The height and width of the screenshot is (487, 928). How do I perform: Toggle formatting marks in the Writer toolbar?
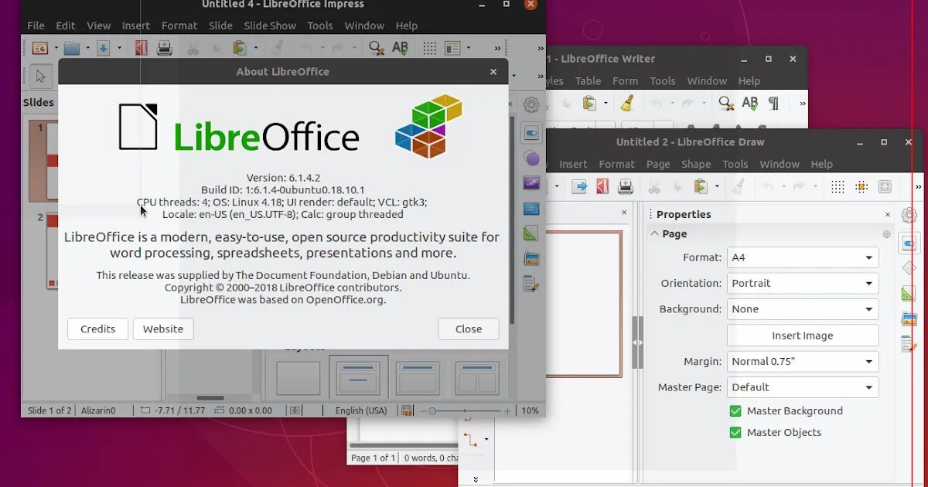tap(773, 103)
